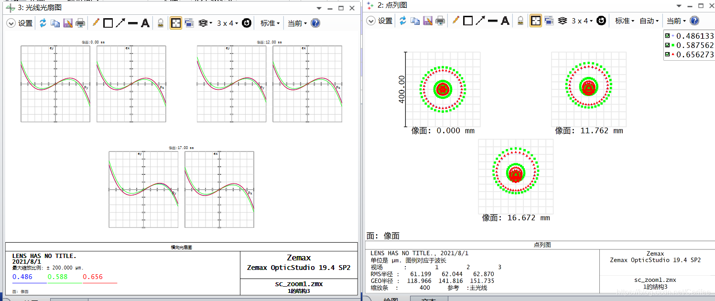Toggle active cursor grid icon in spot diagram window
The height and width of the screenshot is (301, 715).
pyautogui.click(x=536, y=21)
